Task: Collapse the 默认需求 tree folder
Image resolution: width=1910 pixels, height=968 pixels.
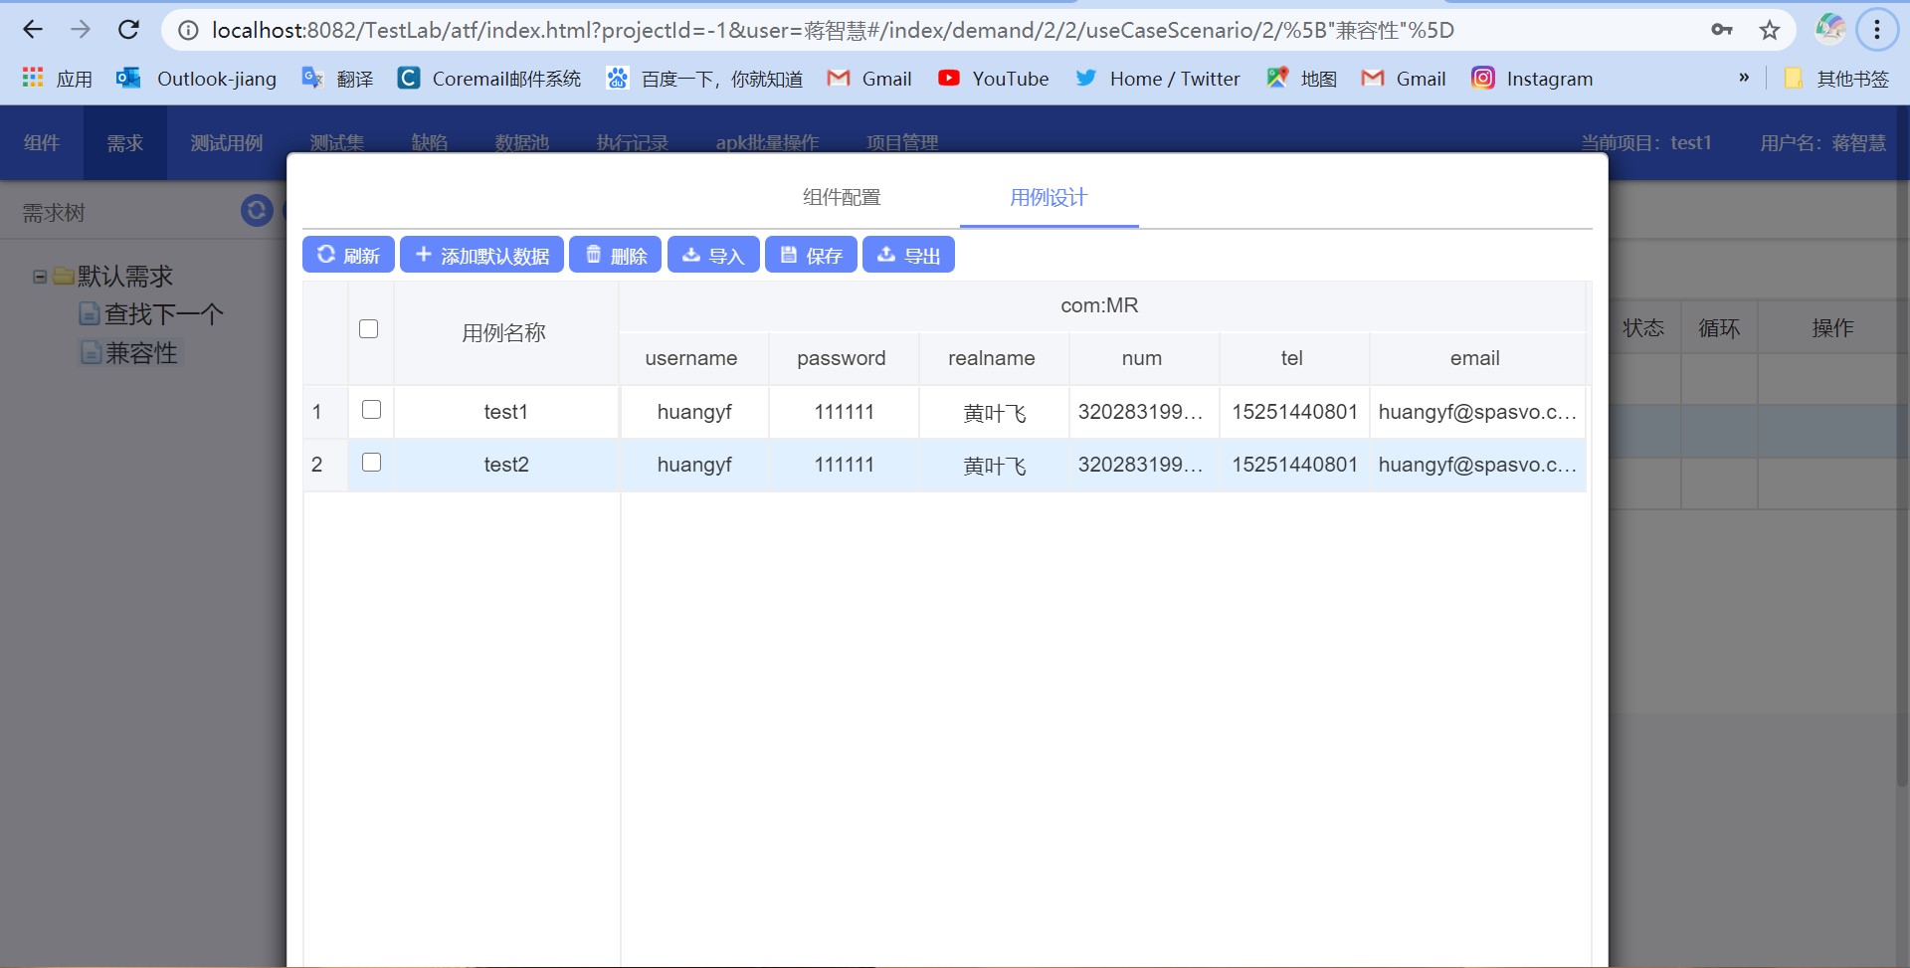Action: [40, 277]
